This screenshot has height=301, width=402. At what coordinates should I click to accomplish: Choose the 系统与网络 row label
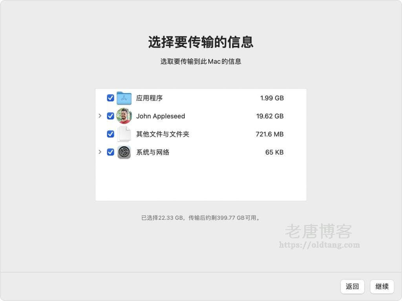pyautogui.click(x=153, y=152)
